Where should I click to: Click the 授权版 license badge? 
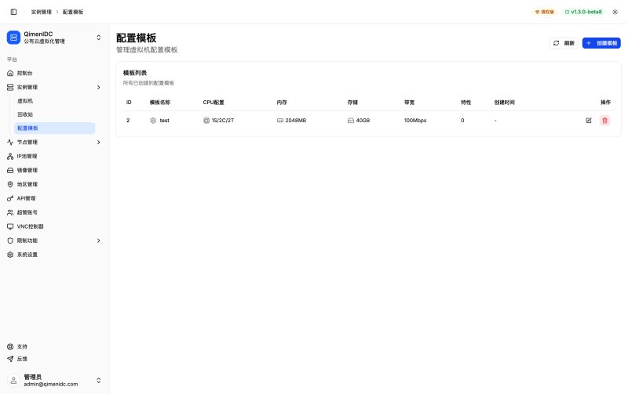click(x=545, y=12)
